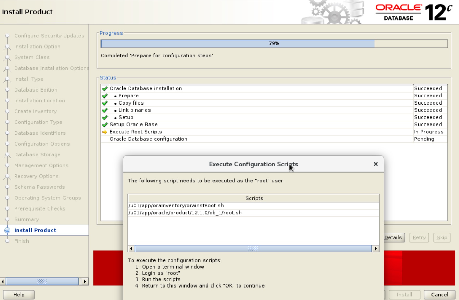This screenshot has height=300, width=459.
Task: Click the Retry button
Action: pos(419,237)
